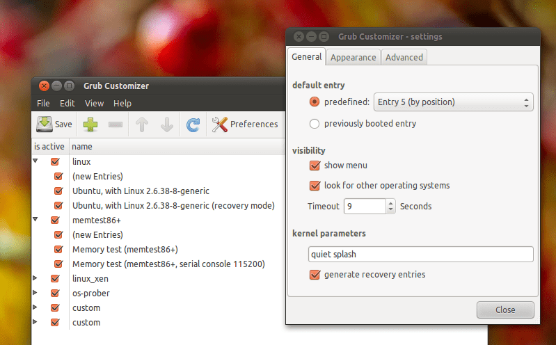The height and width of the screenshot is (345, 556).
Task: Toggle active checkbox for memtest86+ group
Action: [55, 220]
